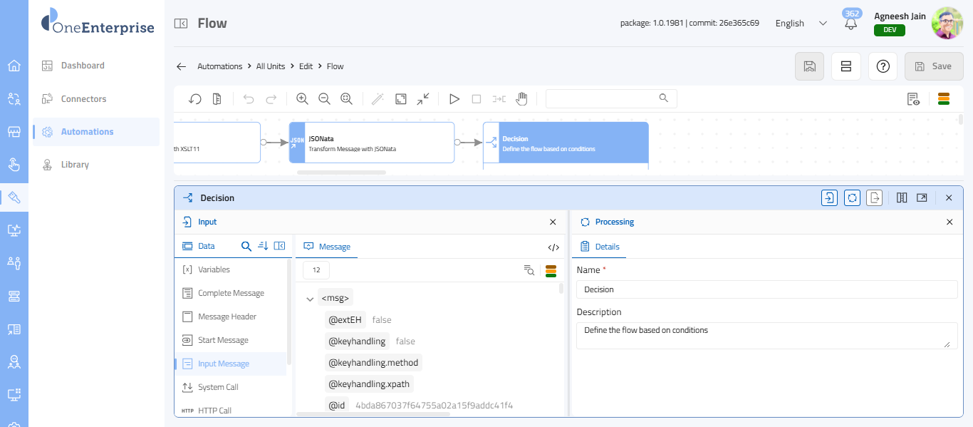Collapse the sidebar next to Flow title

[x=181, y=24]
